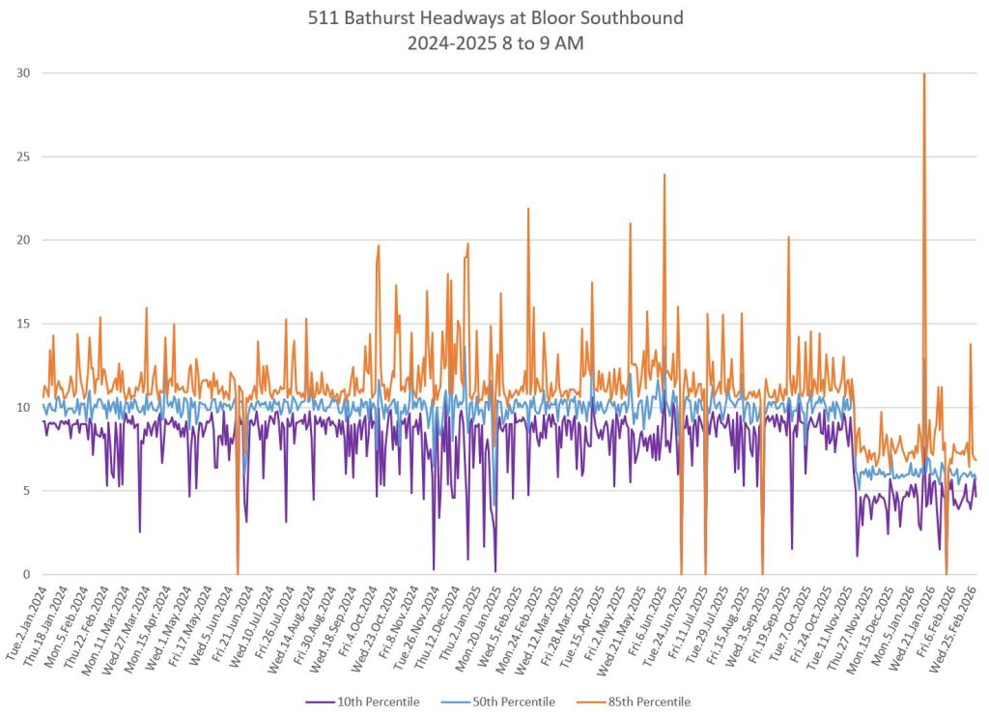Click the tallest orange spike reaching 30
The width and height of the screenshot is (989, 716).
[924, 77]
